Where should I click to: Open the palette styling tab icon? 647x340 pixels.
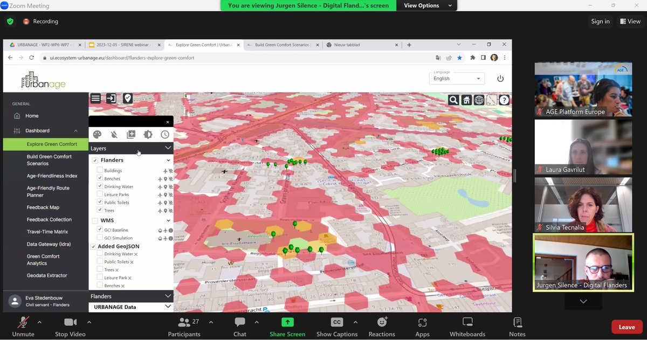tap(97, 135)
